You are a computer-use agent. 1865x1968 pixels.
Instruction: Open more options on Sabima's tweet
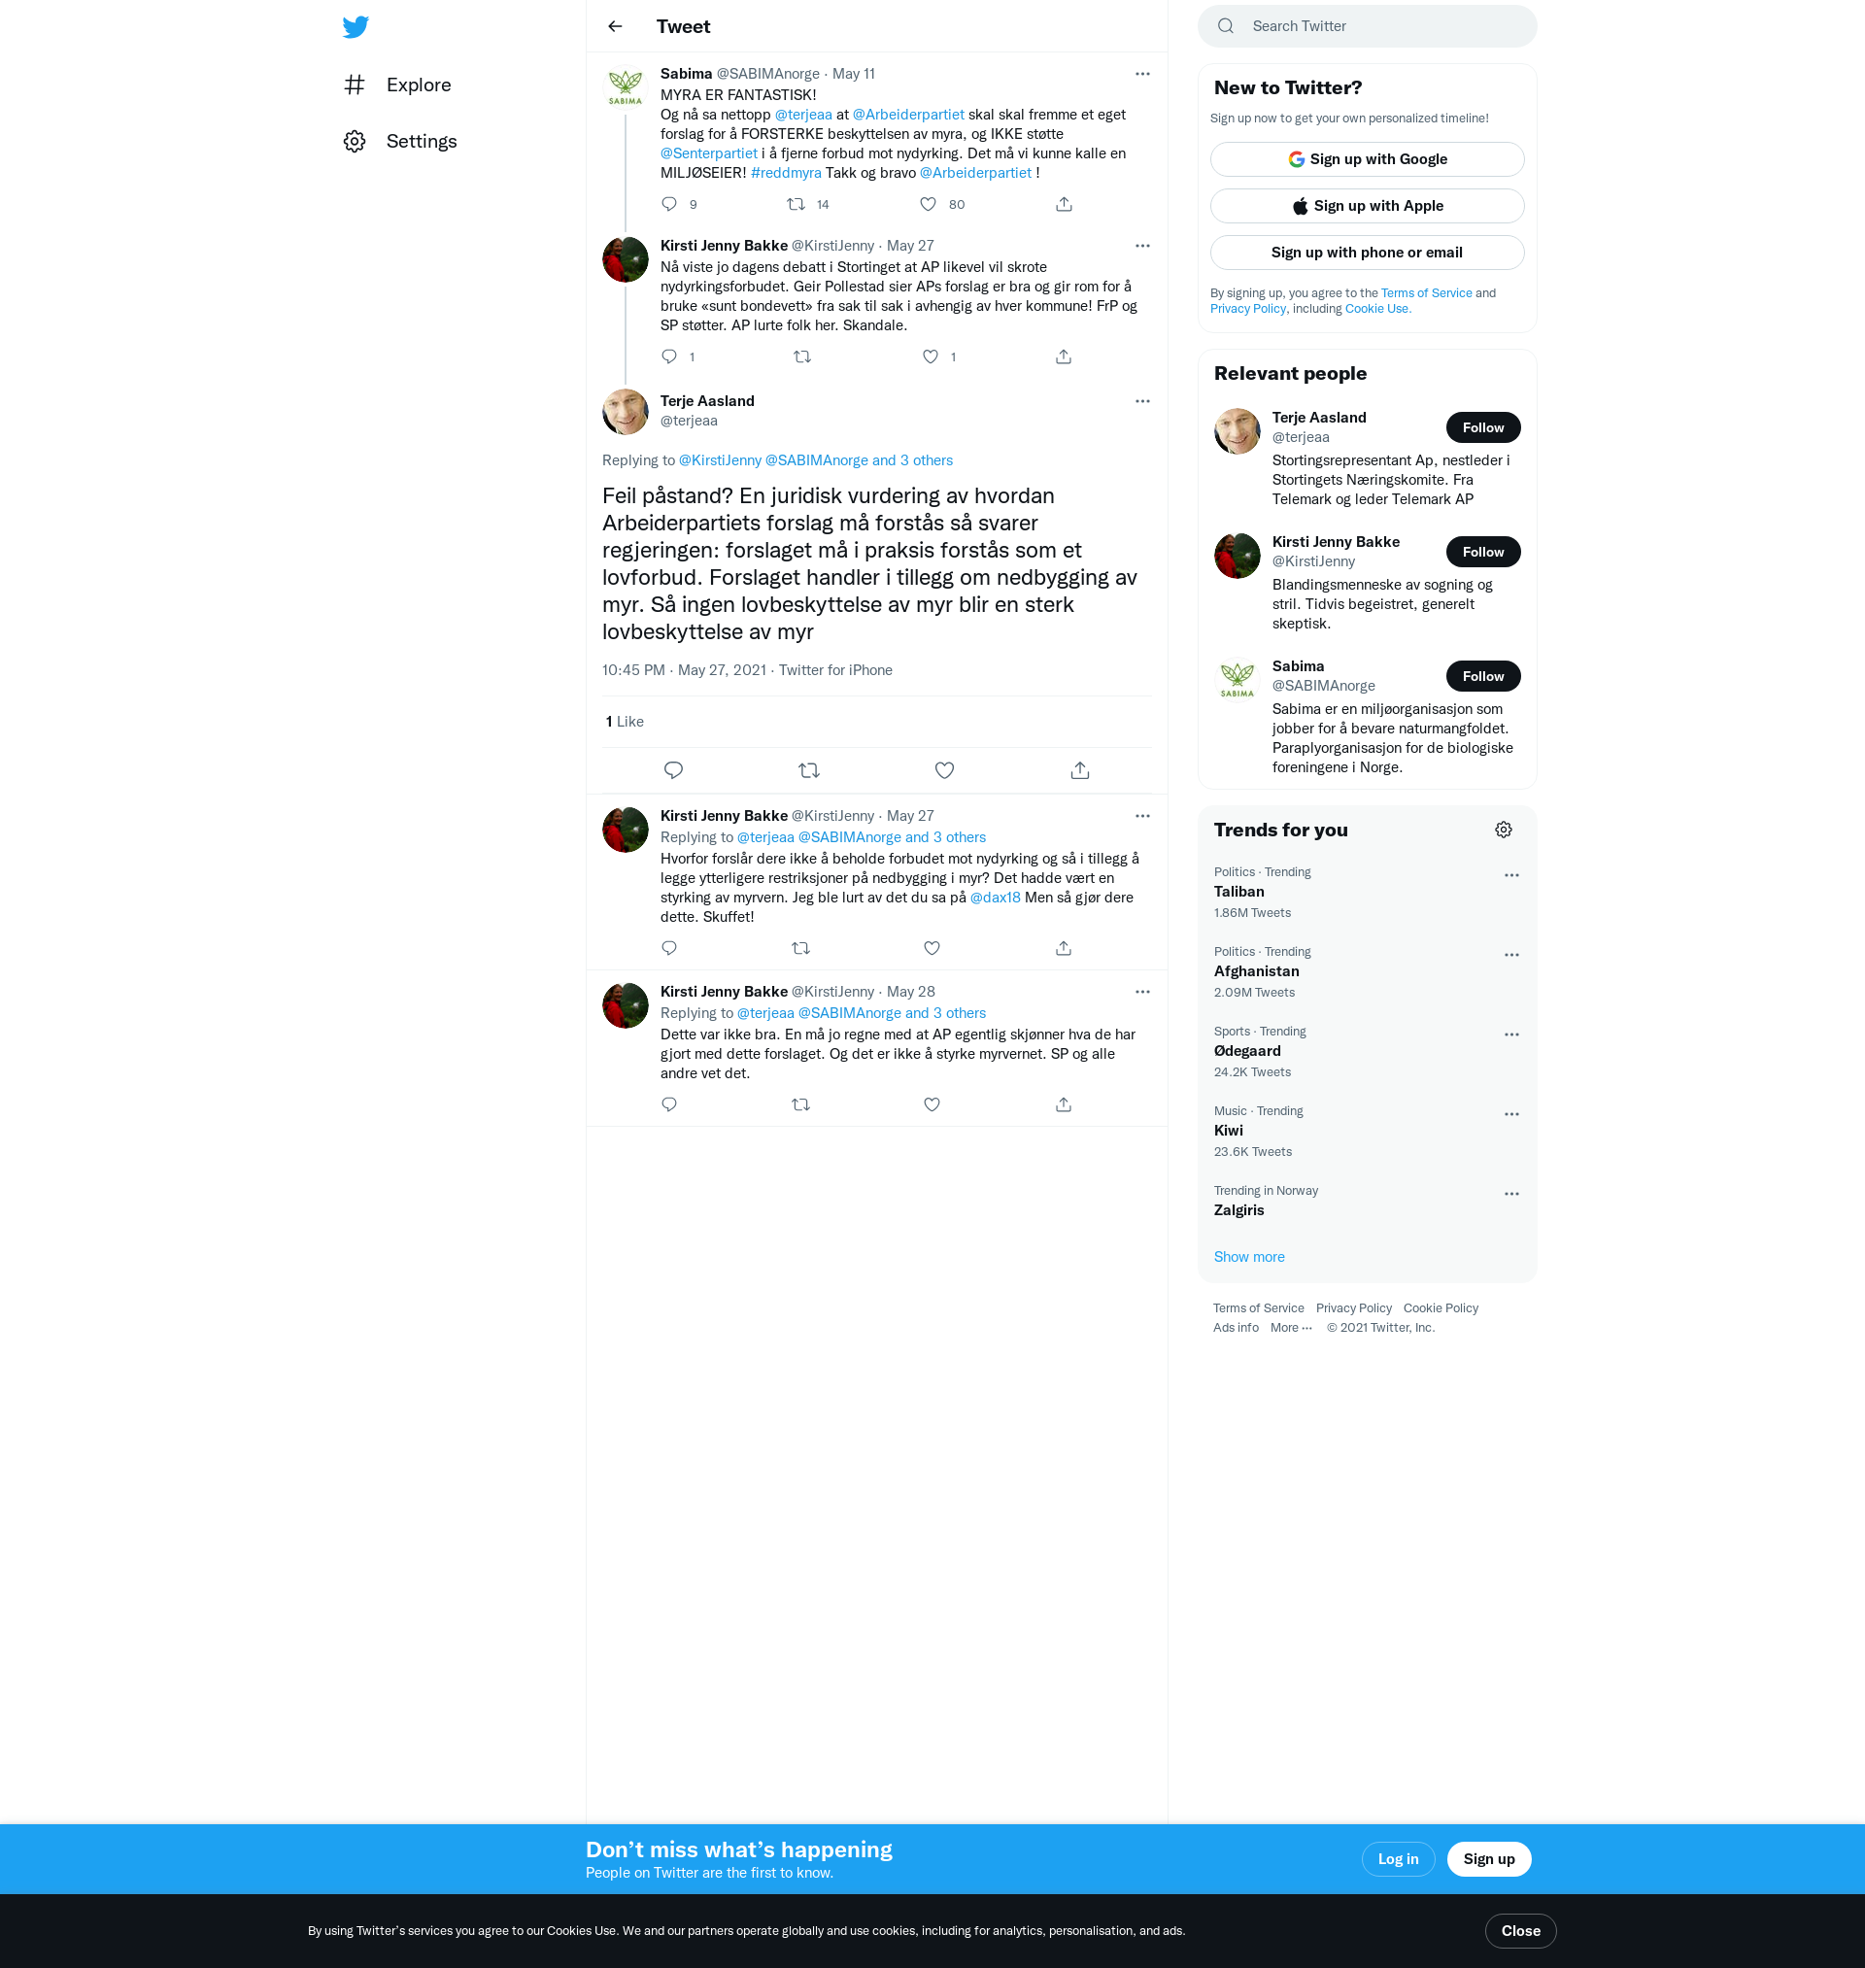coord(1142,74)
